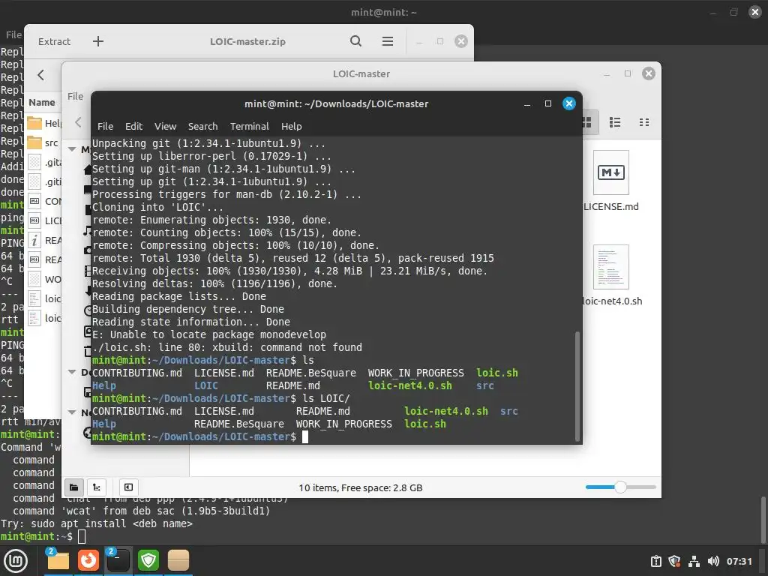This screenshot has height=576, width=768.
Task: Go back in the archive manager
Action: [x=40, y=75]
